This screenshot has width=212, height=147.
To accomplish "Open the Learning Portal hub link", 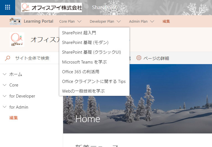I will coord(38,21).
